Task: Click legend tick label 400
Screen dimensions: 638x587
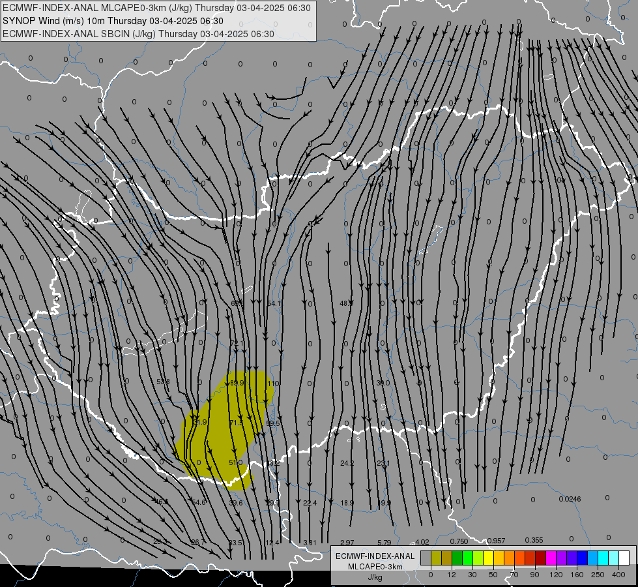Action: [x=618, y=575]
